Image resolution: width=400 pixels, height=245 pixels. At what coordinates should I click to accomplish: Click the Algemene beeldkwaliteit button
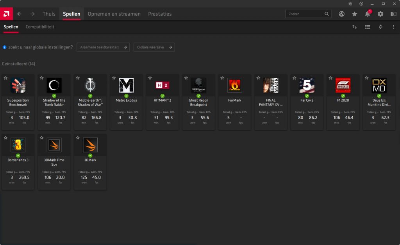point(103,47)
